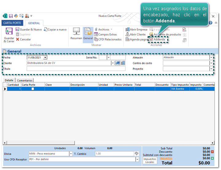Select the General view icon
Viewport: 221px width, 170px height.
click(x=88, y=32)
